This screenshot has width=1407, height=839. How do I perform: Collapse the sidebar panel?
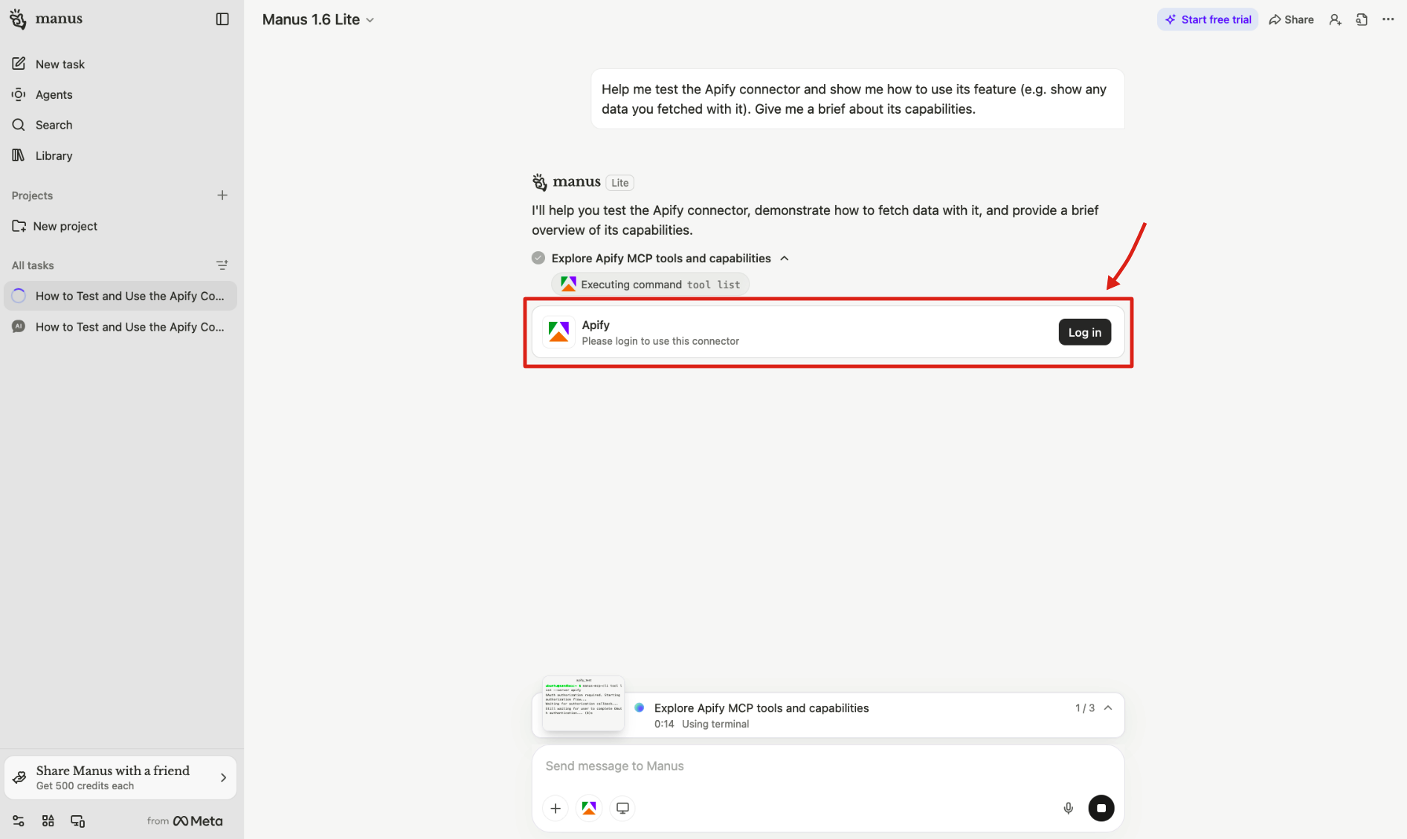click(x=222, y=19)
